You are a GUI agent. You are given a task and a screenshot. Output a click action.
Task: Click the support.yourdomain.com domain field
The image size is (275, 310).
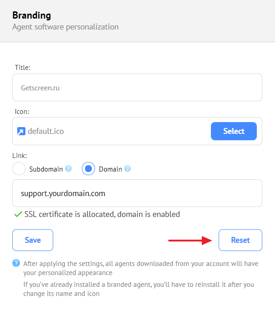137,193
